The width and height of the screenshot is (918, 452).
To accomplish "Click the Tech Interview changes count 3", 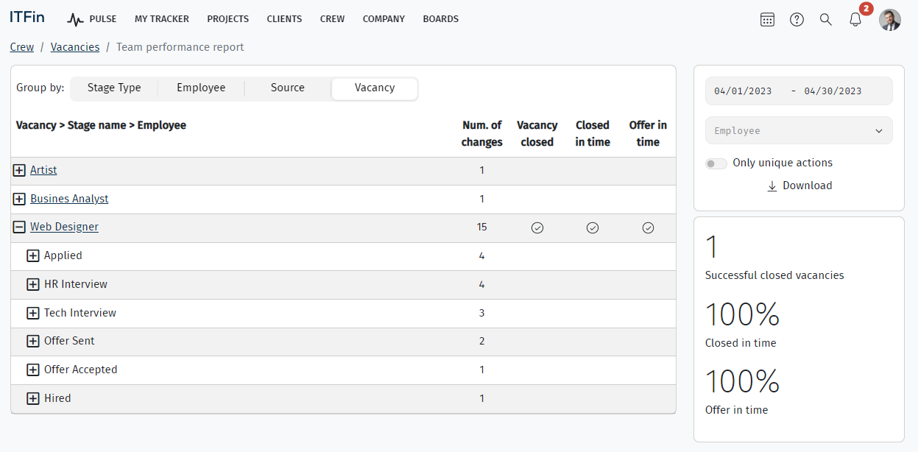I will click(482, 313).
